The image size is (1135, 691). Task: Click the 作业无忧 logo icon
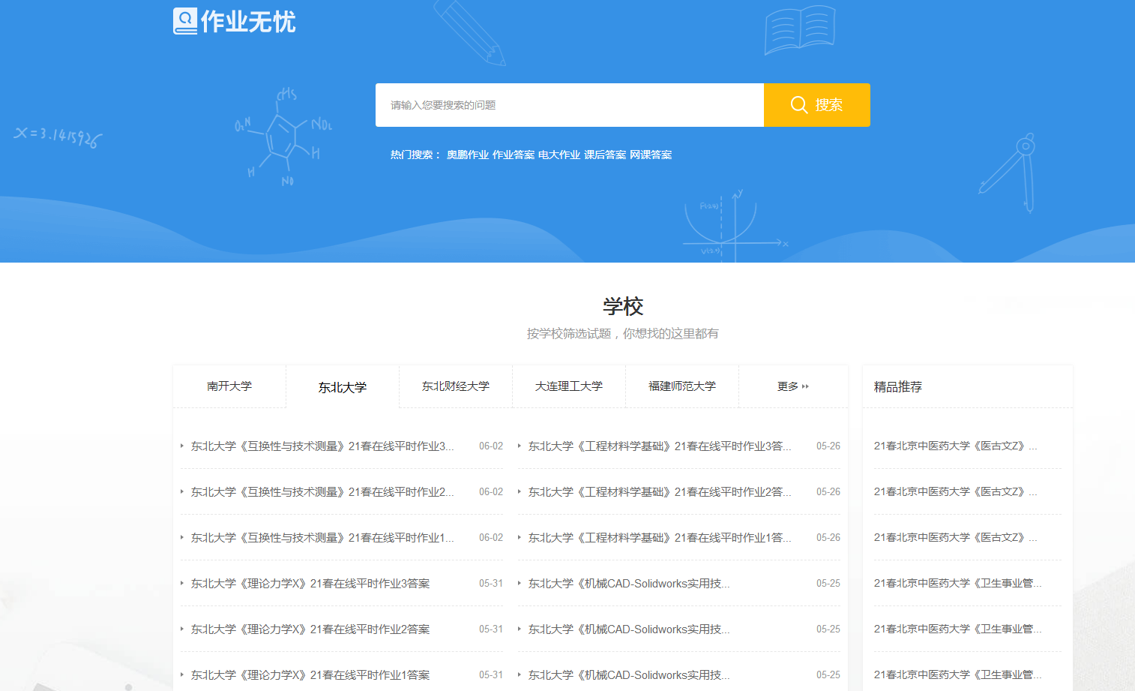coord(185,21)
